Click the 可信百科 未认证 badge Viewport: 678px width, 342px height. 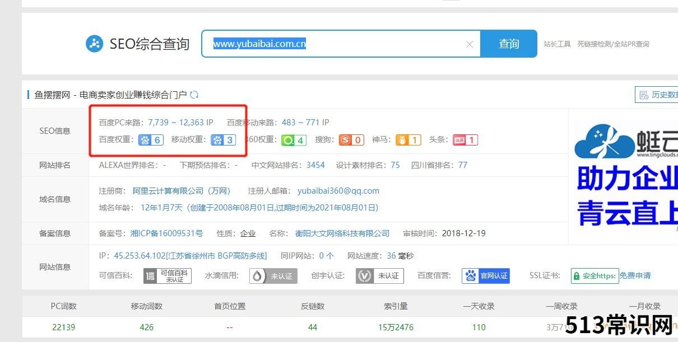point(168,276)
